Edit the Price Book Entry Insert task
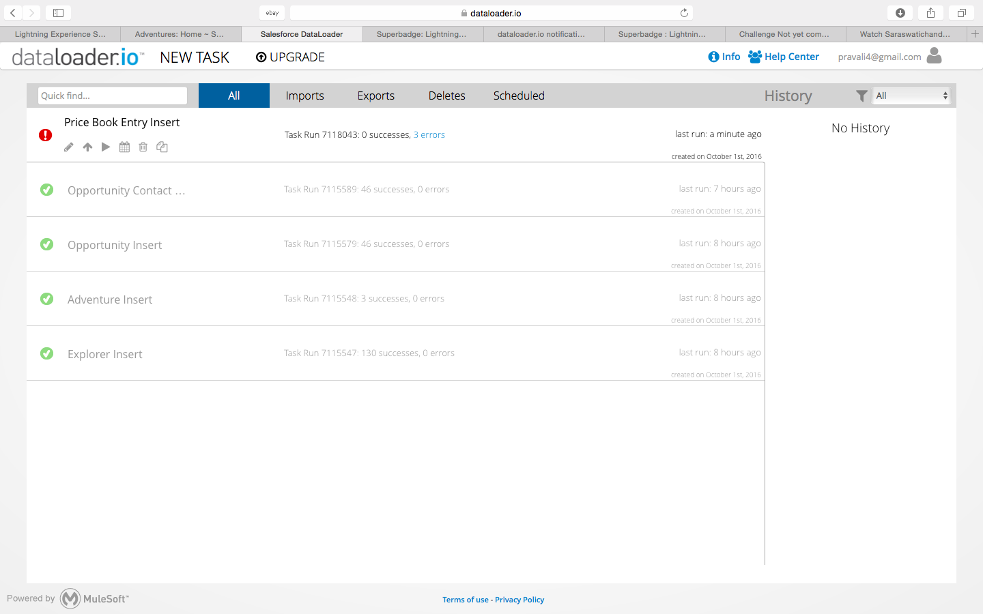 (x=69, y=147)
